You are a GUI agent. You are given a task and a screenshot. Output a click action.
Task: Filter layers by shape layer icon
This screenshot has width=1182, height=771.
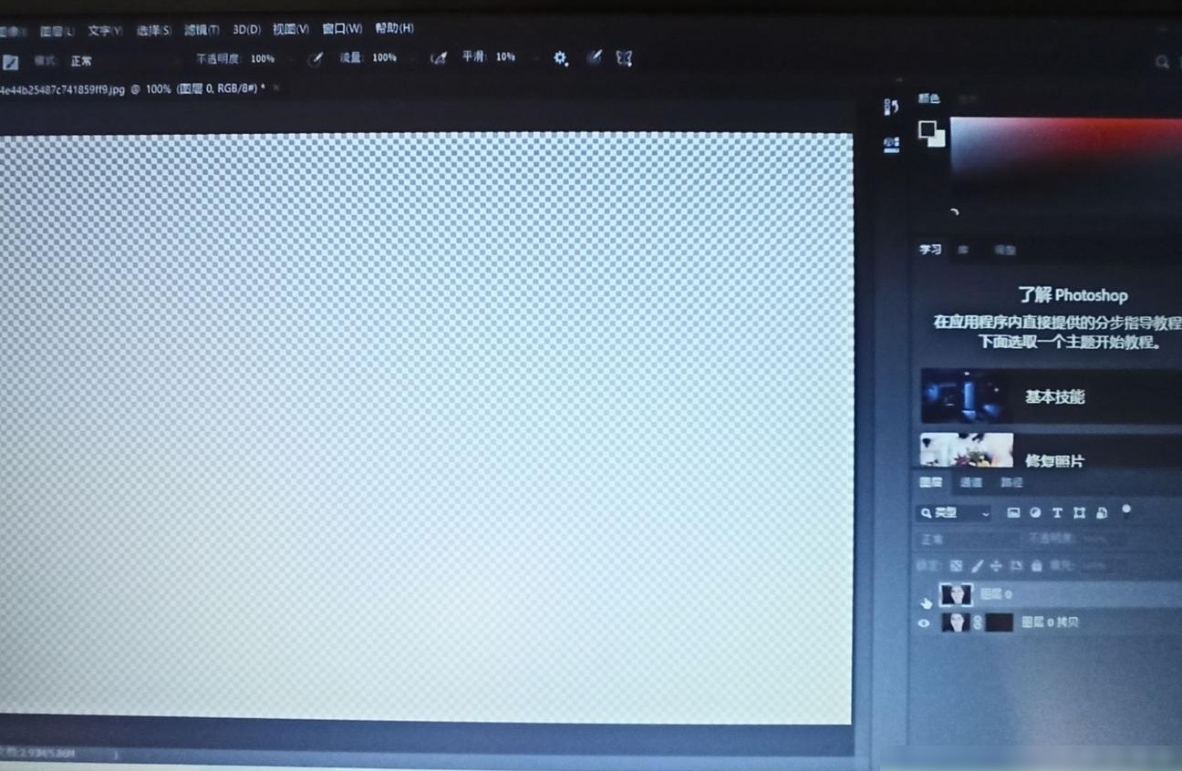tap(1079, 513)
